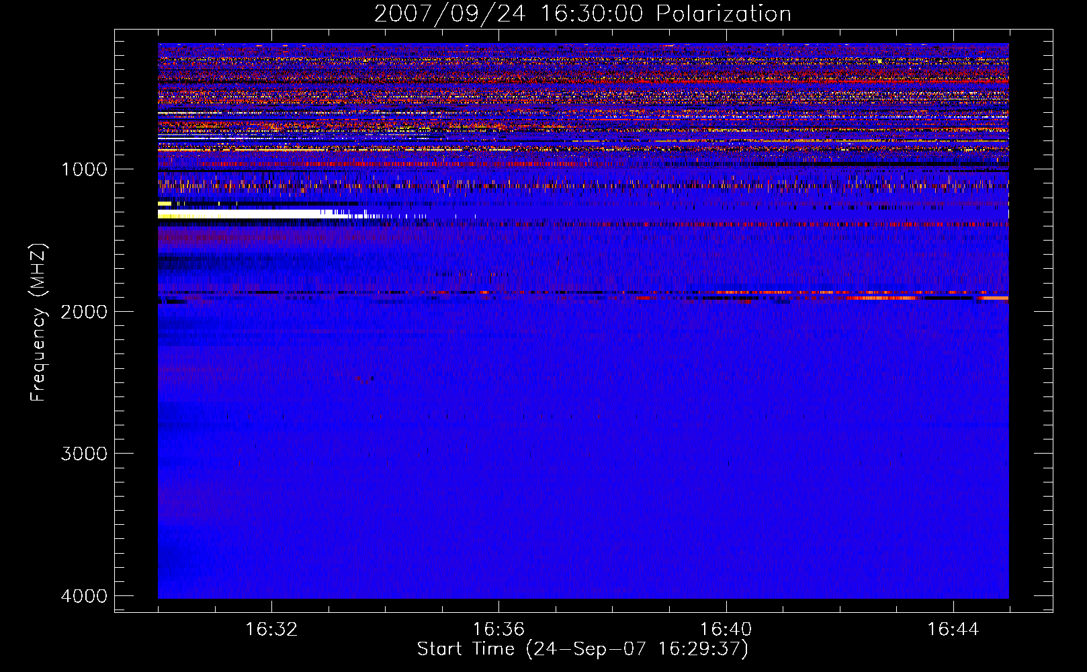Viewport: 1087px width, 672px height.
Task: Click the "16:40" time tick label
Action: point(726,630)
